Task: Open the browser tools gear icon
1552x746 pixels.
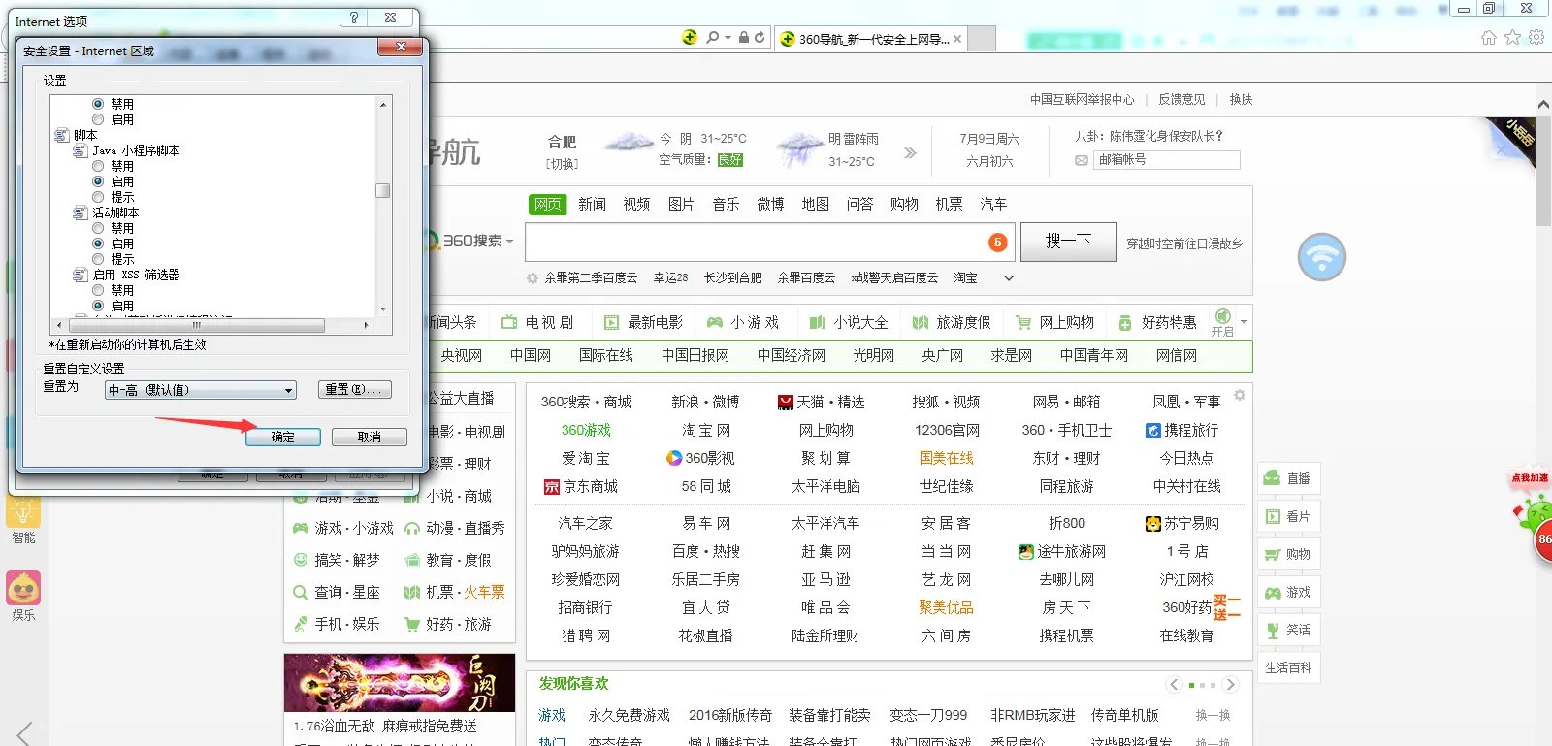Action: (x=1536, y=37)
